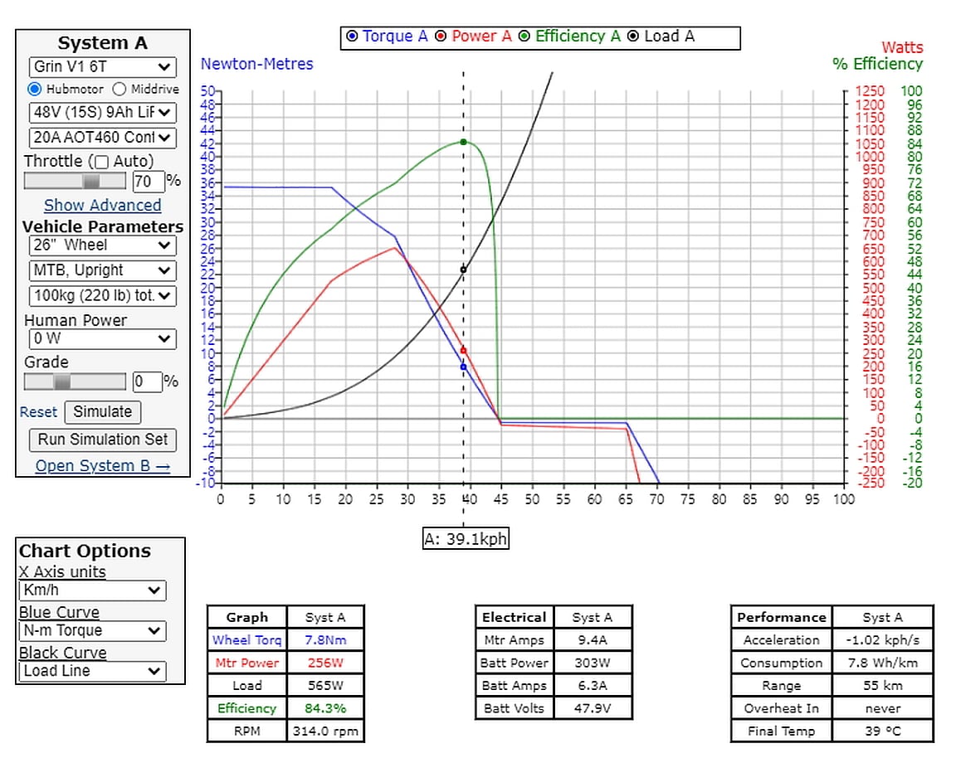
Task: Open the X Axis units Km/h dropdown
Action: [x=93, y=590]
